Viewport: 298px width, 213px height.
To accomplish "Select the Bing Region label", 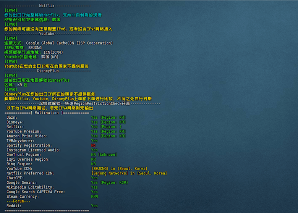I will 18,164.
